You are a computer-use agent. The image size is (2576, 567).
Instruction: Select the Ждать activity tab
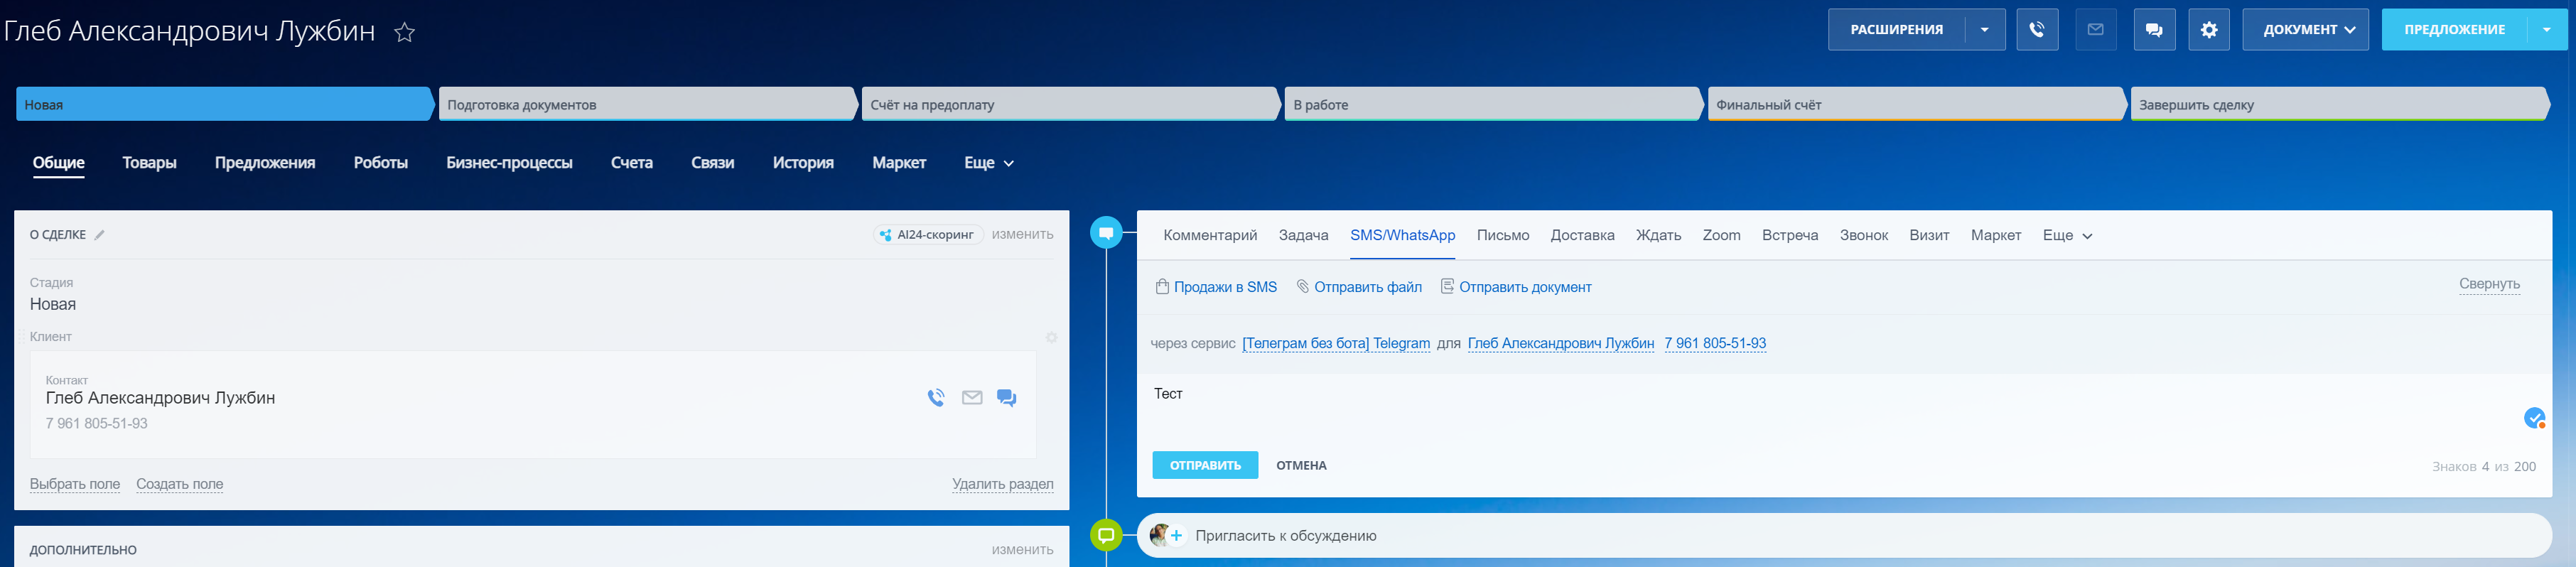pos(1658,236)
